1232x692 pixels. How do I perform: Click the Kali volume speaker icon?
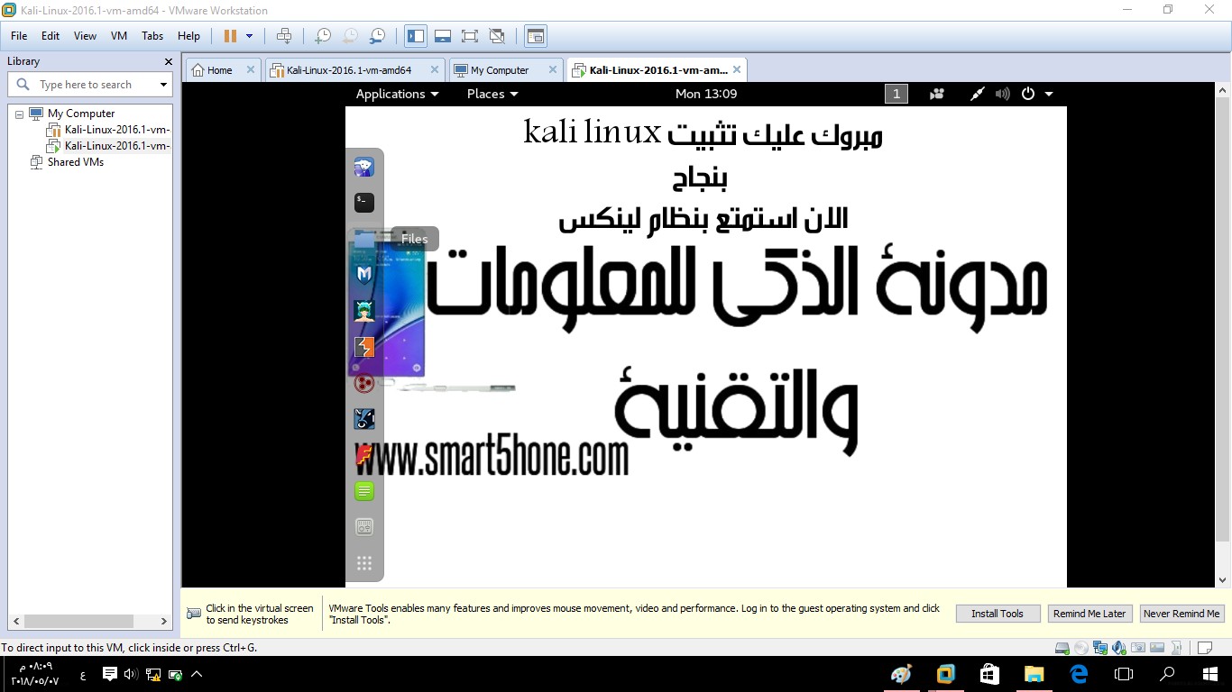[x=1002, y=94]
